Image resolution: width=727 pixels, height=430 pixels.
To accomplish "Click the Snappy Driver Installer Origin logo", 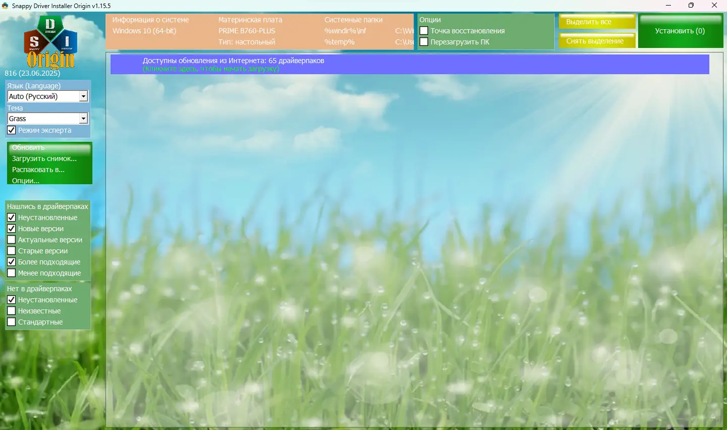I will coord(50,42).
